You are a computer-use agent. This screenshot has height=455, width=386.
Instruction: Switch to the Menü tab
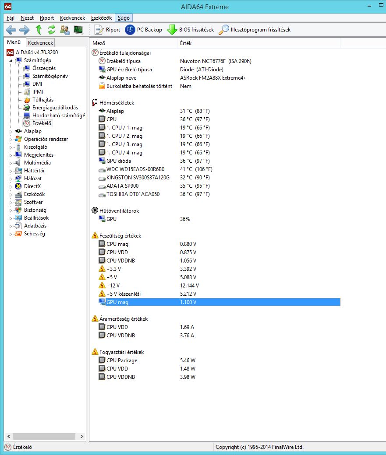click(14, 42)
